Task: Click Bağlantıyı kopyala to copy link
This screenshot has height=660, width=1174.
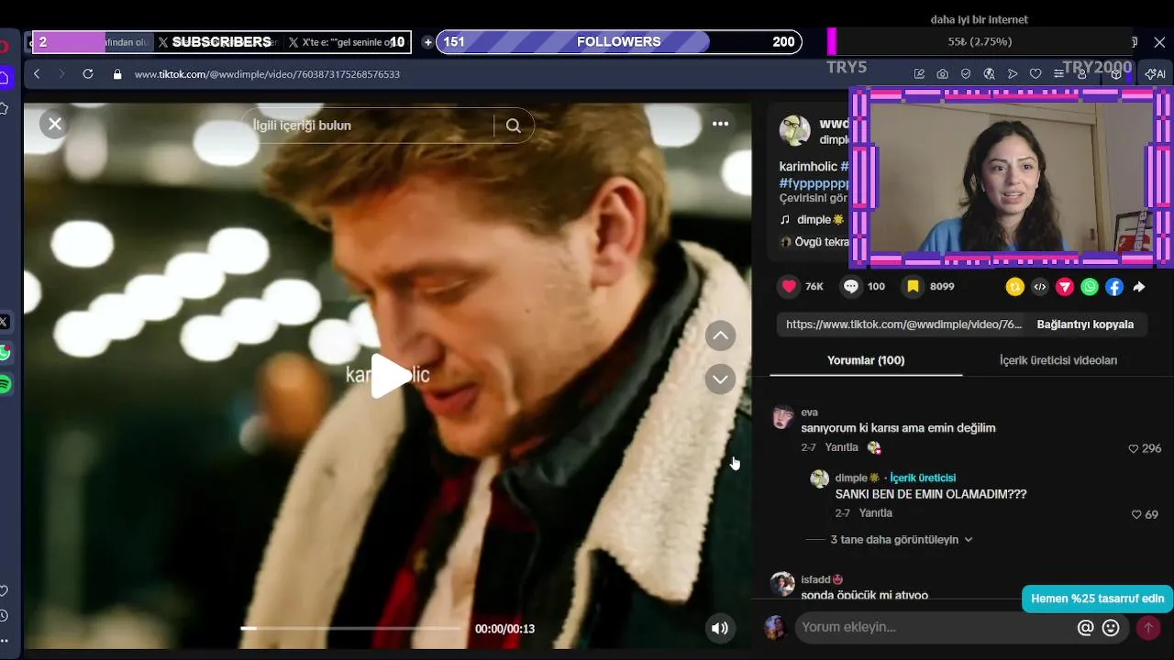Action: pos(1085,324)
